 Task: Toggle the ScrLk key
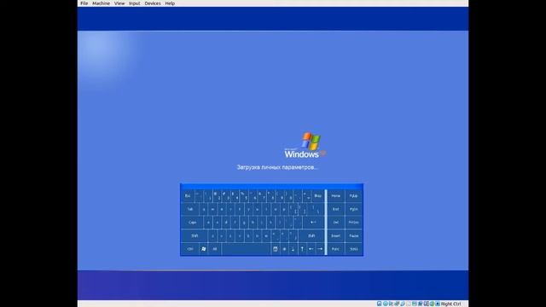click(354, 249)
